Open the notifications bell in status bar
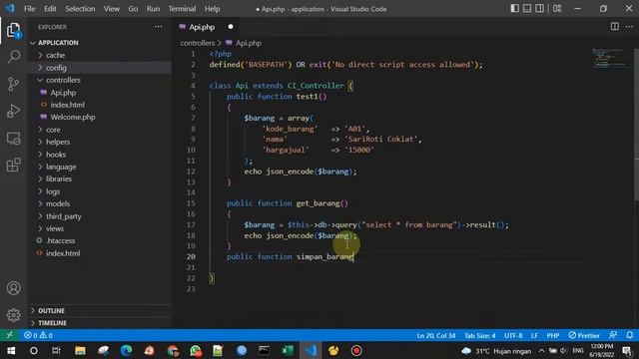The height and width of the screenshot is (359, 639). [630, 335]
